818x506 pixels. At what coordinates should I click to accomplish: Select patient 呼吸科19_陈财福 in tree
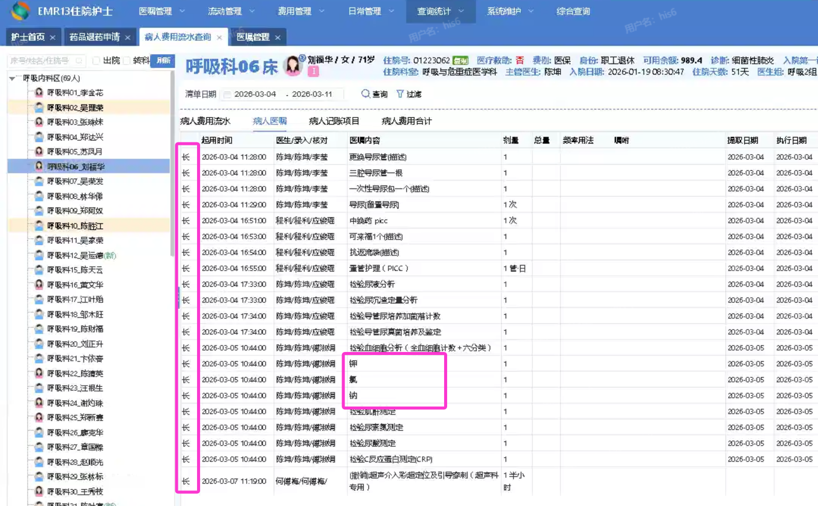click(x=75, y=329)
